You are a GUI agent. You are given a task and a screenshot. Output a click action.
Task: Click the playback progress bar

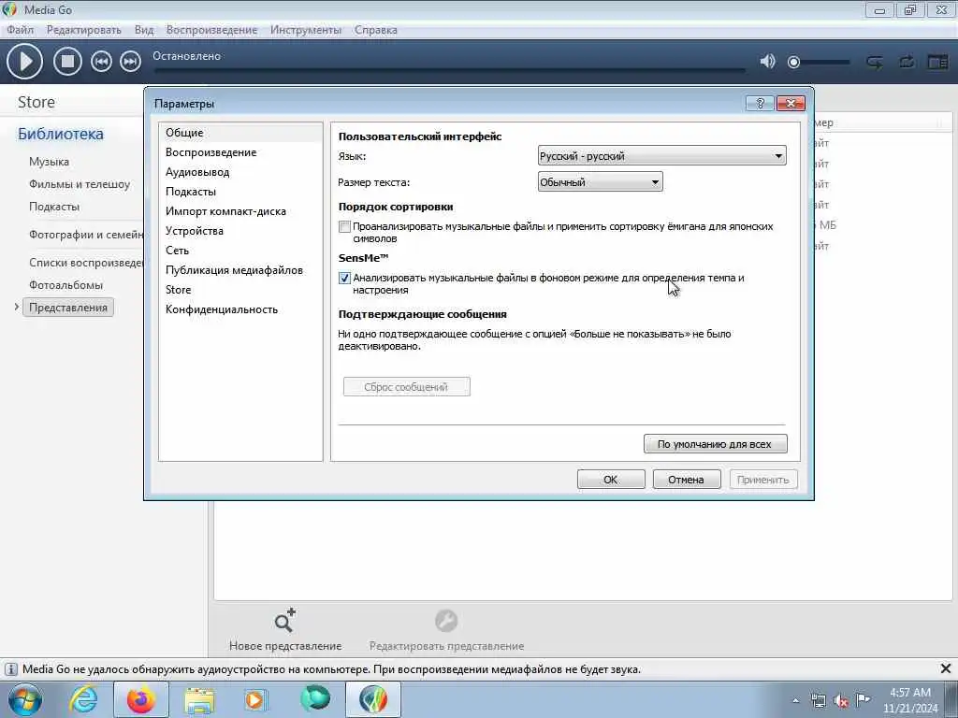(449, 69)
